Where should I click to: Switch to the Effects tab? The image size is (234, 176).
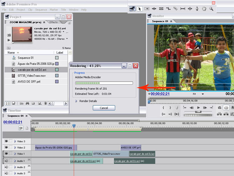coord(54,22)
